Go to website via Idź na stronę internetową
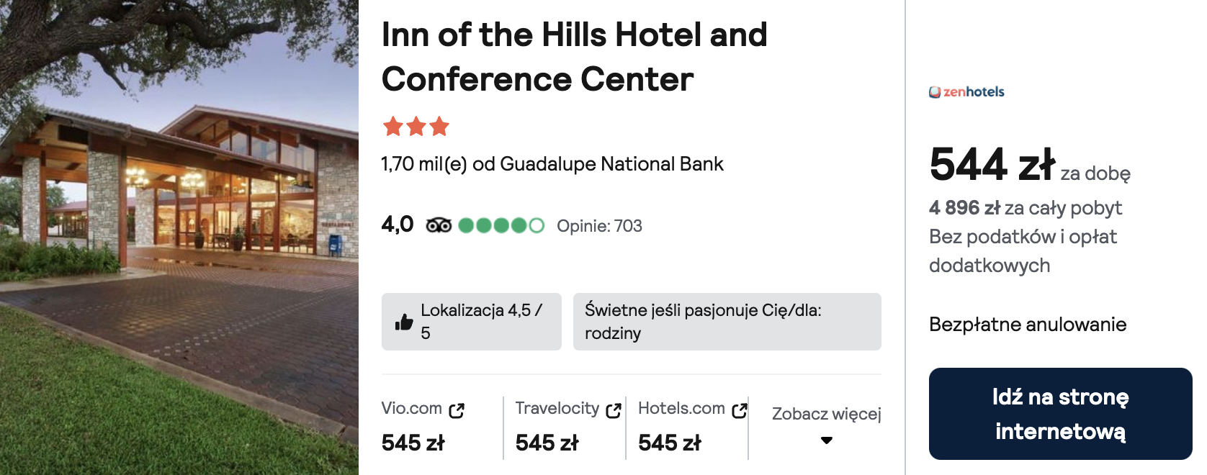The image size is (1207, 475). click(x=1060, y=414)
